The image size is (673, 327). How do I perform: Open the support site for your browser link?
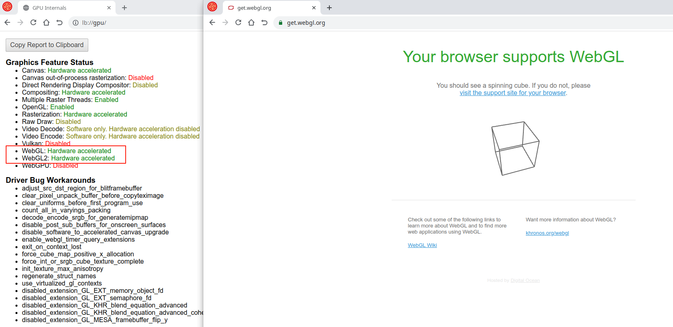[x=512, y=93]
